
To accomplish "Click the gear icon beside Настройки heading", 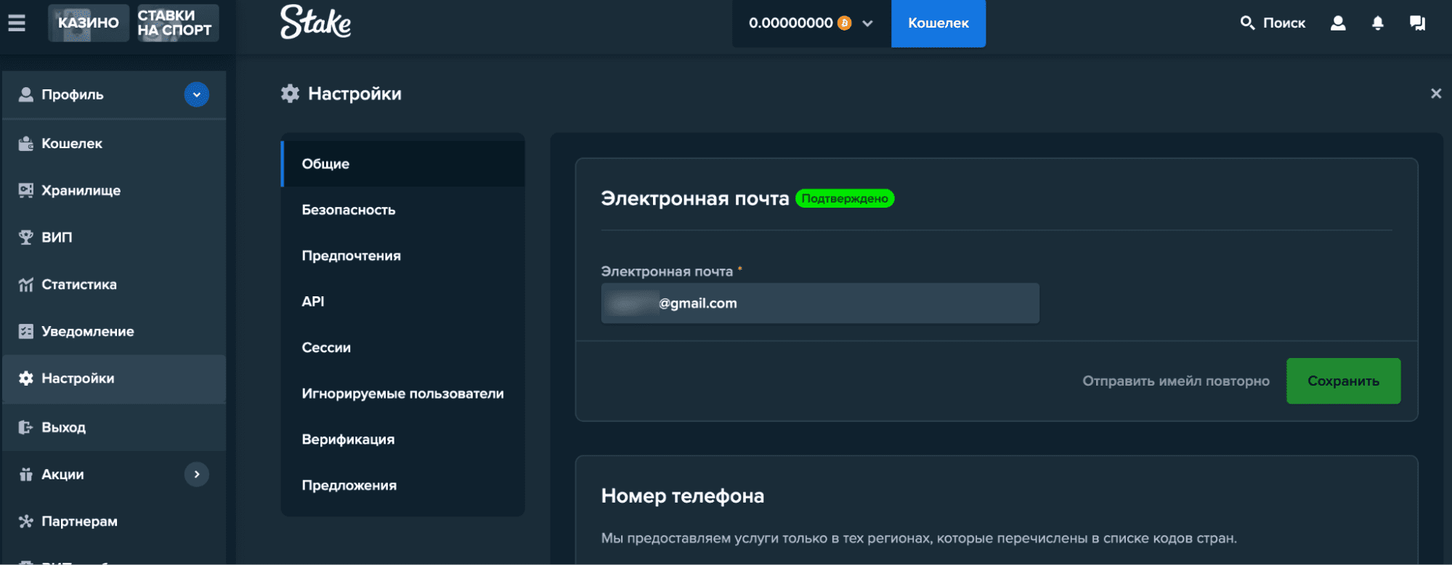I will (x=290, y=94).
